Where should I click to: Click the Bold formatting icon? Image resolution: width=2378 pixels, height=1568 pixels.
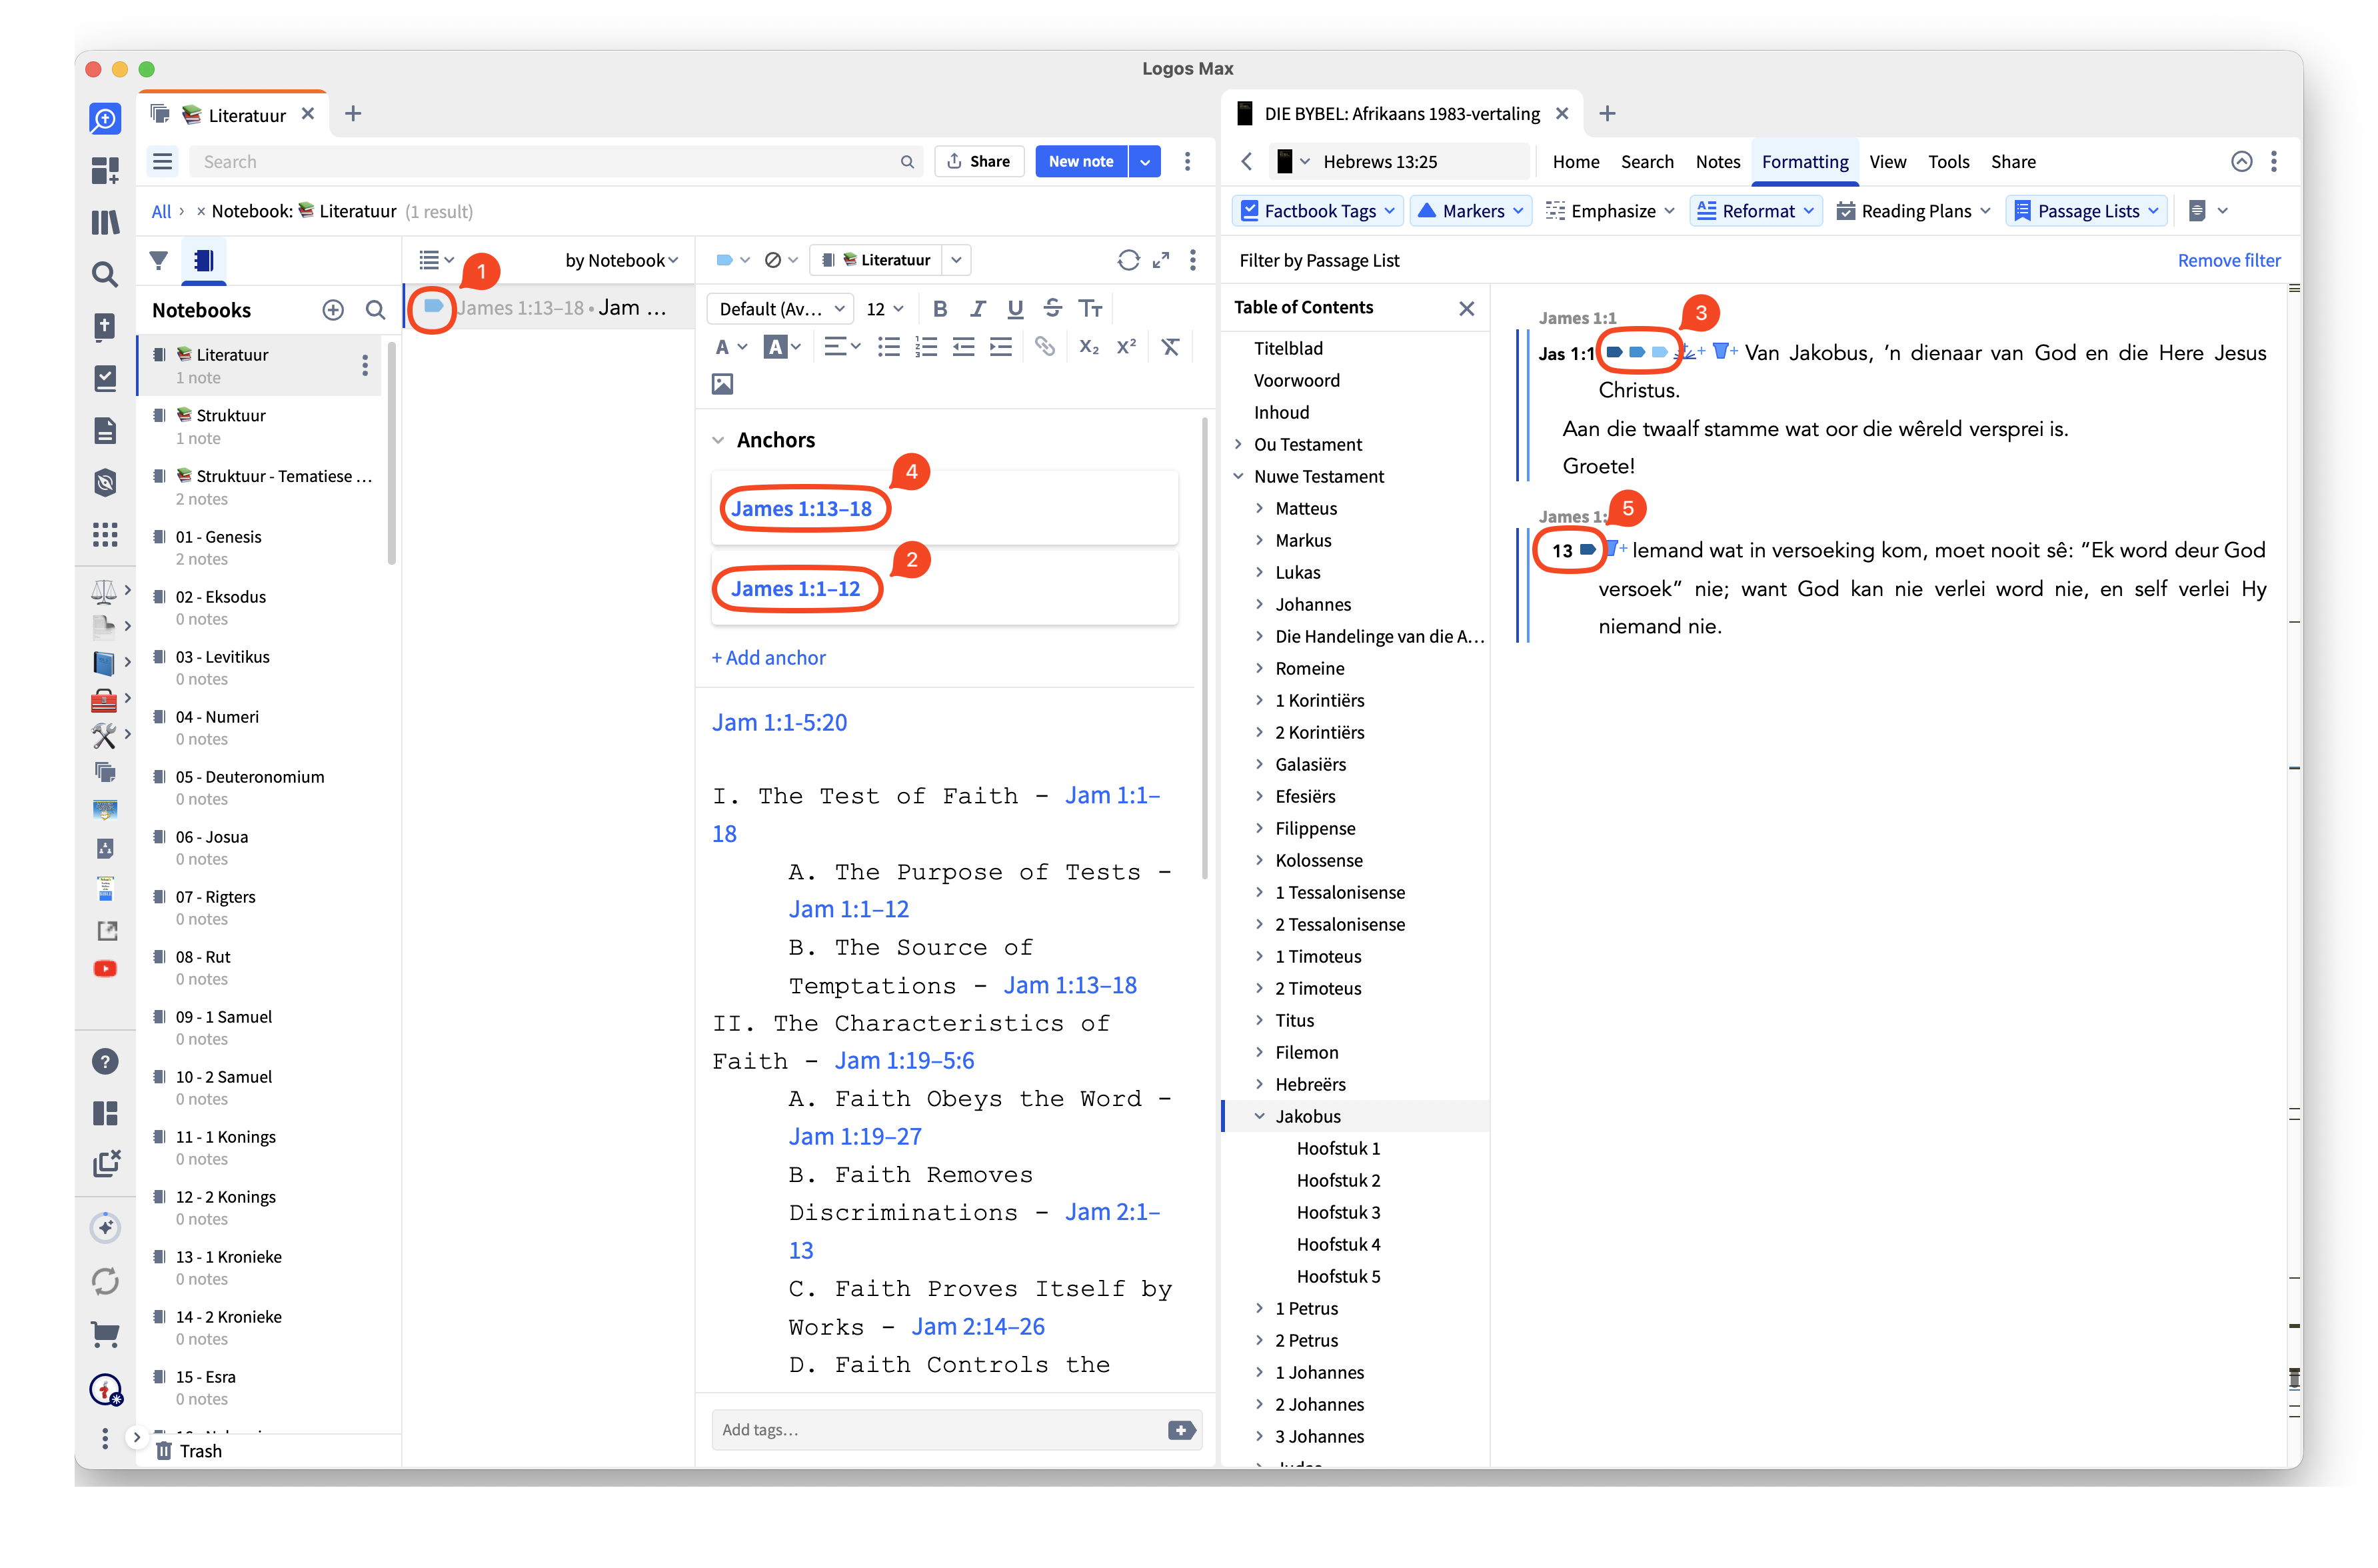click(940, 309)
